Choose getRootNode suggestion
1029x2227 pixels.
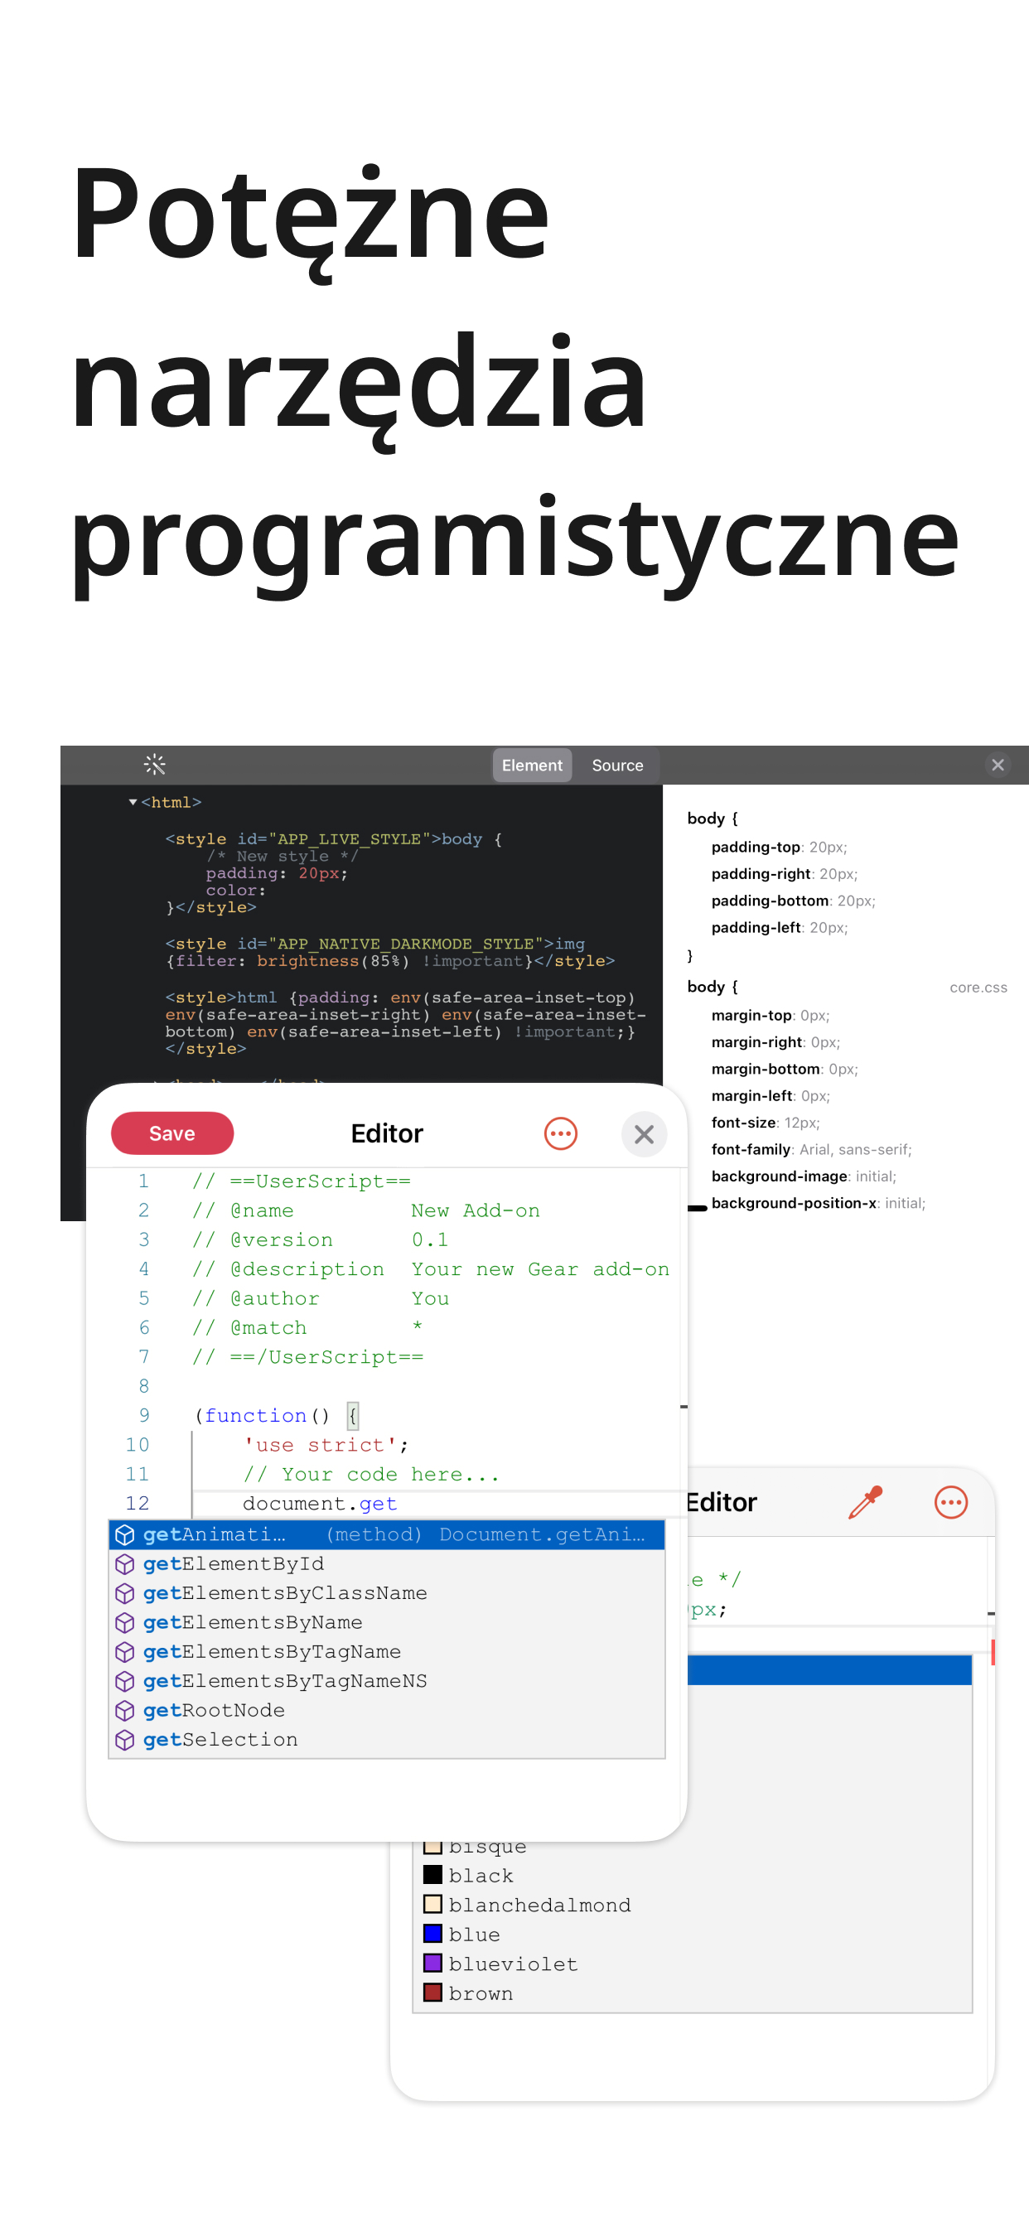click(x=387, y=1711)
